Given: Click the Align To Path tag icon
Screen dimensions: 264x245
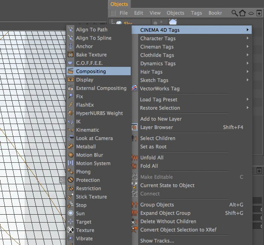Looking at the screenshot, I should pyautogui.click(x=70, y=29).
